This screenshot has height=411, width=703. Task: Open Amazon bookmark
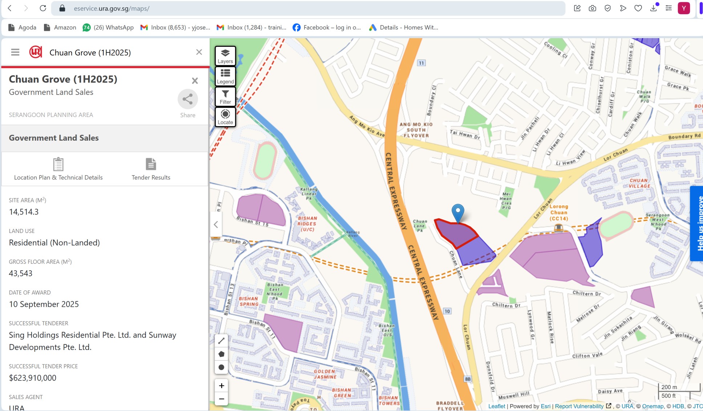coord(60,27)
